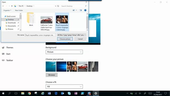170x96 pixels.
Task: Toggle the preview pane icon
Action: click(x=80, y=10)
